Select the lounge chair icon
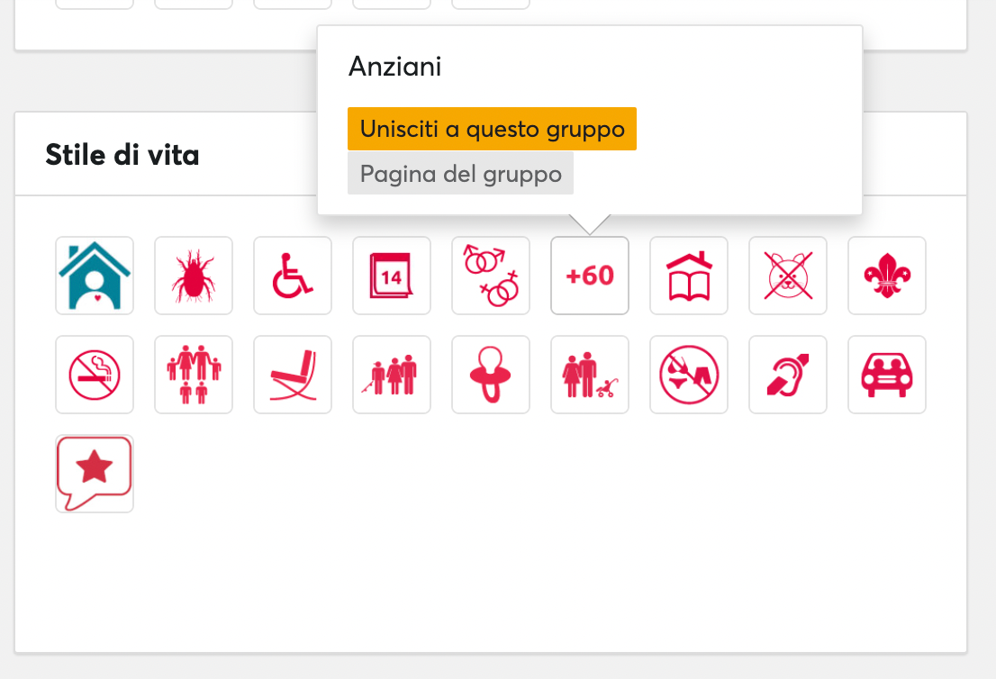The height and width of the screenshot is (679, 996). click(x=293, y=375)
